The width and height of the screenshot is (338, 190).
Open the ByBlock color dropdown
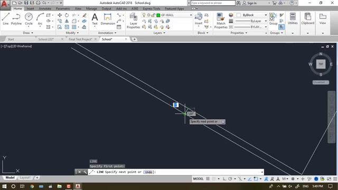[266, 15]
